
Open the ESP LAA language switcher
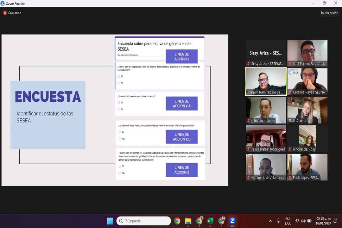[x=288, y=221]
